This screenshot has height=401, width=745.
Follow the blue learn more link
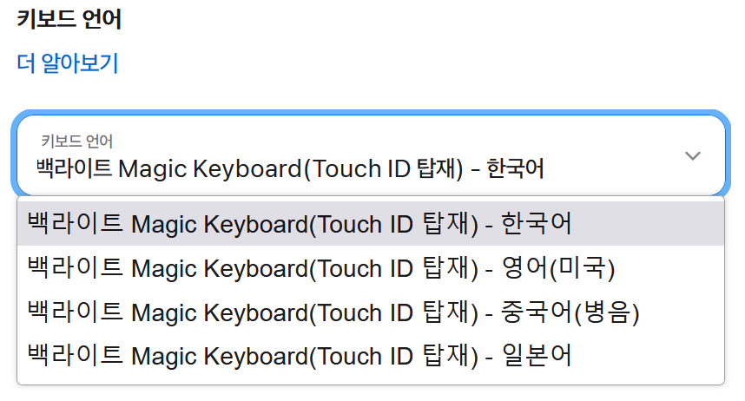[x=68, y=63]
